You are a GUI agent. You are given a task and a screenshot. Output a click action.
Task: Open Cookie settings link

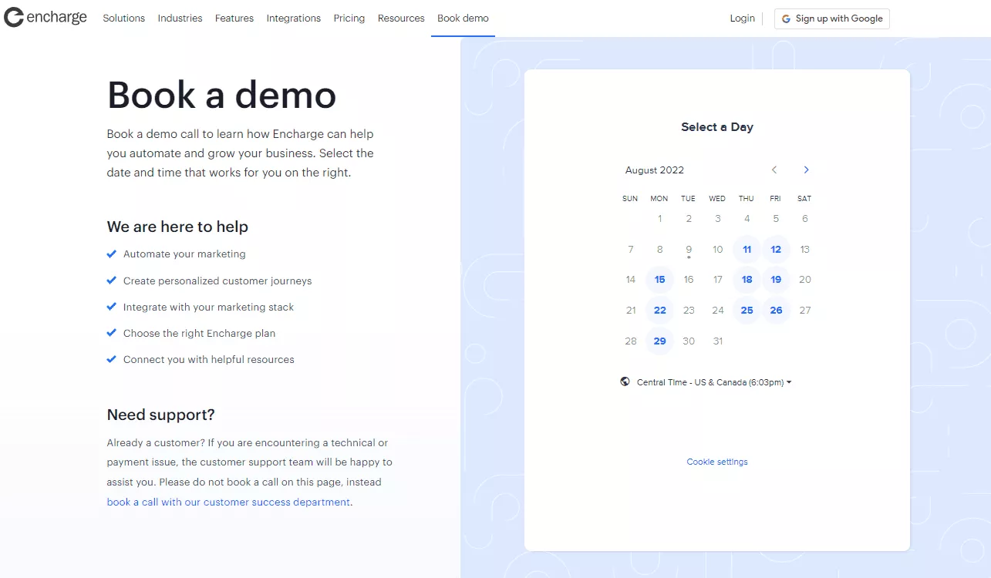click(x=717, y=462)
